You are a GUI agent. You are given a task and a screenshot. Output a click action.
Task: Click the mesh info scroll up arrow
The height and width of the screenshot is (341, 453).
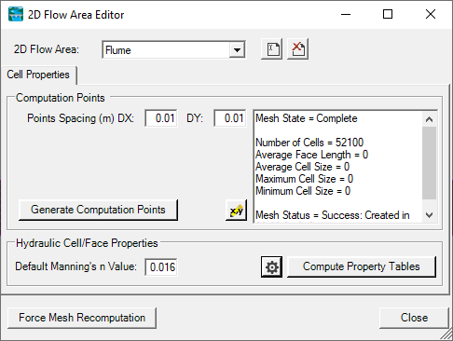click(x=430, y=119)
